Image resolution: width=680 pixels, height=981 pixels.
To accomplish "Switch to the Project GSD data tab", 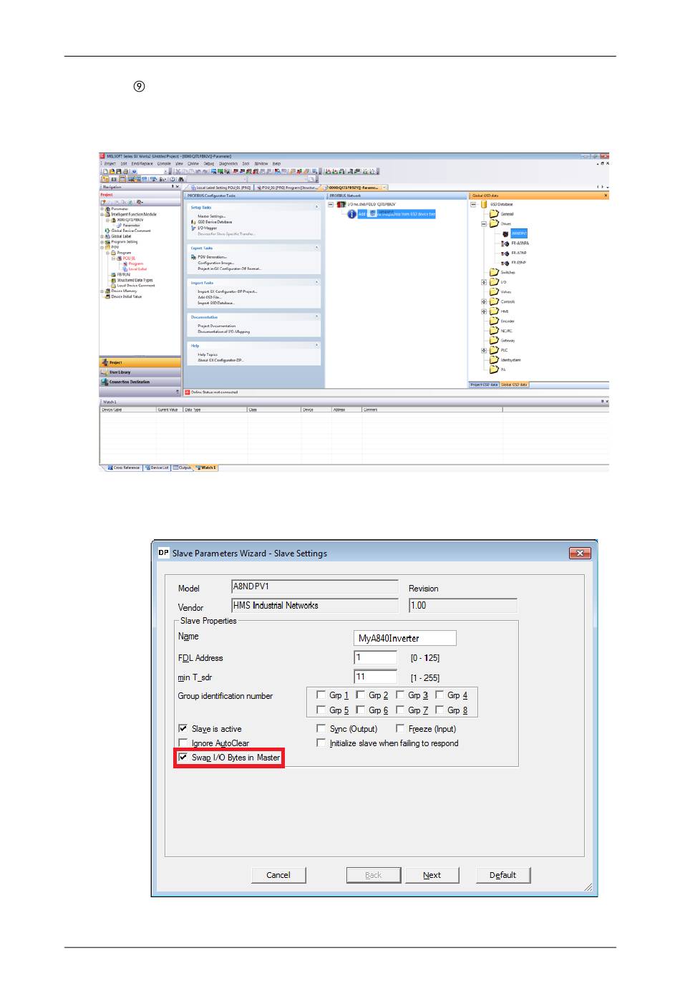I will point(484,385).
